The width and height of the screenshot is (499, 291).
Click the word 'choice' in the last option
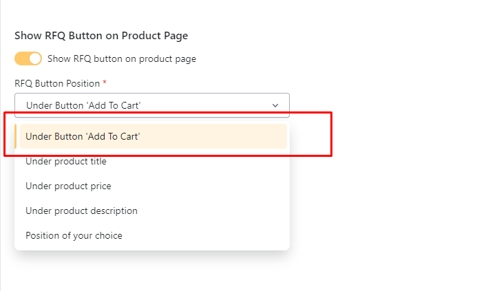click(x=107, y=235)
